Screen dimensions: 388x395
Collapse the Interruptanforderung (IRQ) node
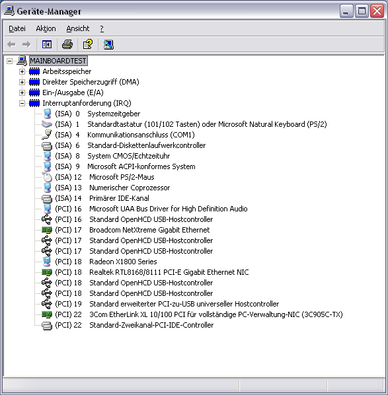(22, 103)
